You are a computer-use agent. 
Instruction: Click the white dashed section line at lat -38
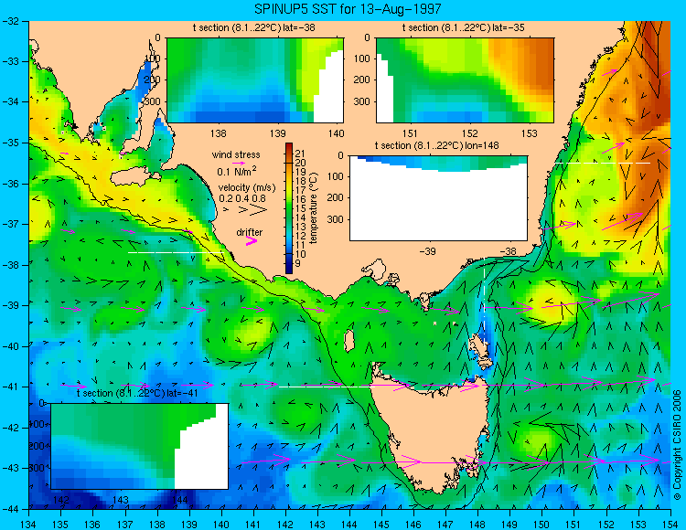point(177,252)
